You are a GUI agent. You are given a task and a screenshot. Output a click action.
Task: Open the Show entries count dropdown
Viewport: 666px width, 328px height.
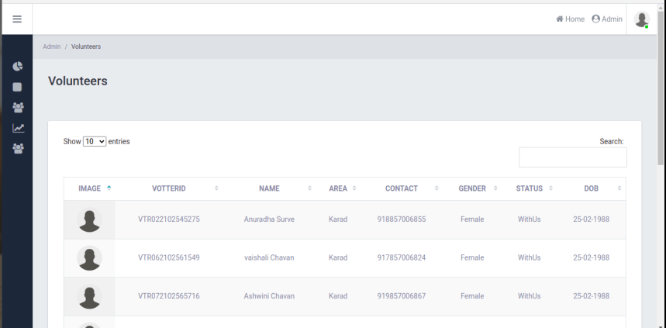[x=94, y=142]
